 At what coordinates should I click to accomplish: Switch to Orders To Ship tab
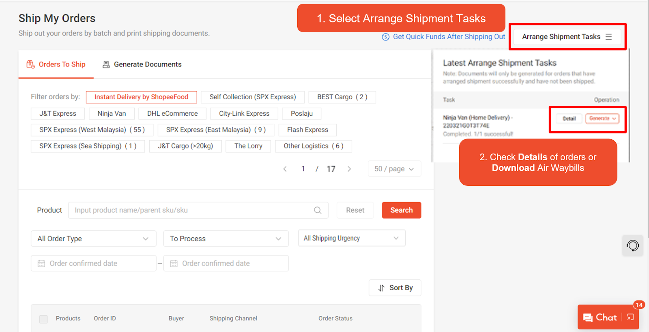click(56, 64)
